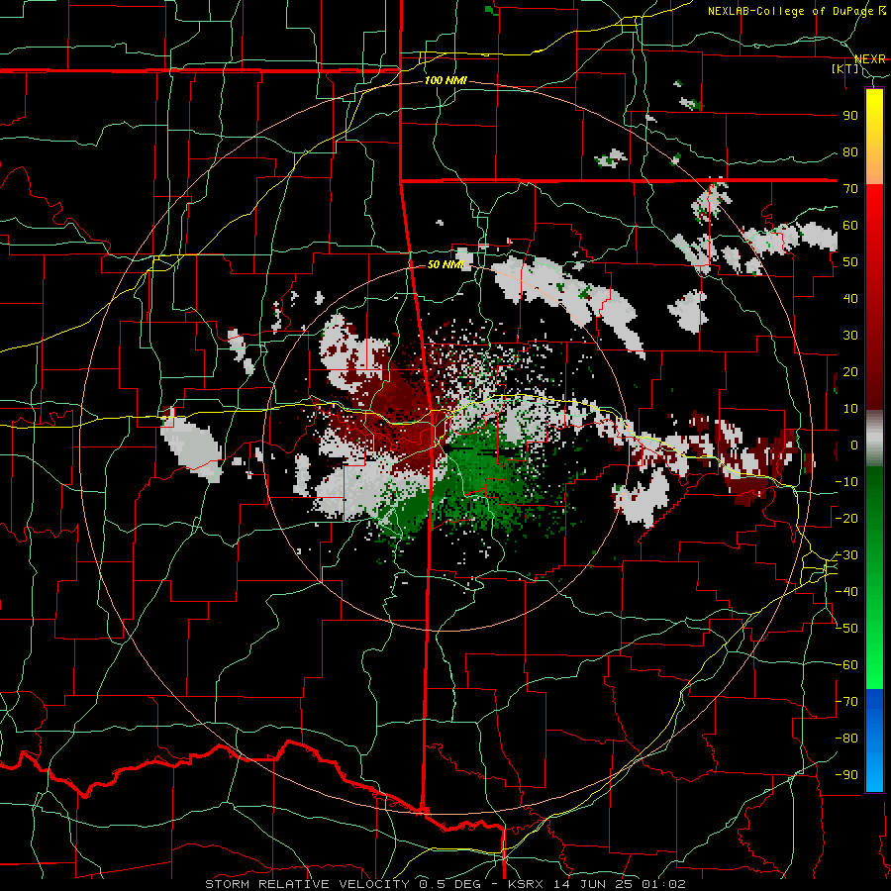Image resolution: width=891 pixels, height=891 pixels.
Task: Pick the gray zero-velocity color bar segment
Action: coord(874,438)
